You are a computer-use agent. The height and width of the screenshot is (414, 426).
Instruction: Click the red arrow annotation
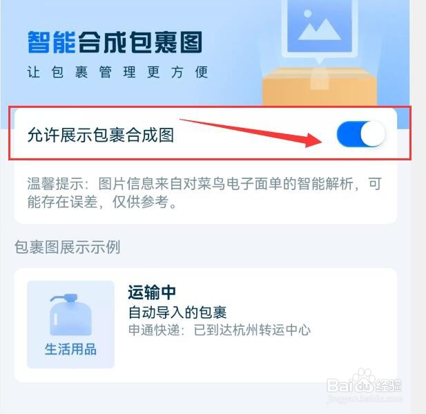[251, 133]
